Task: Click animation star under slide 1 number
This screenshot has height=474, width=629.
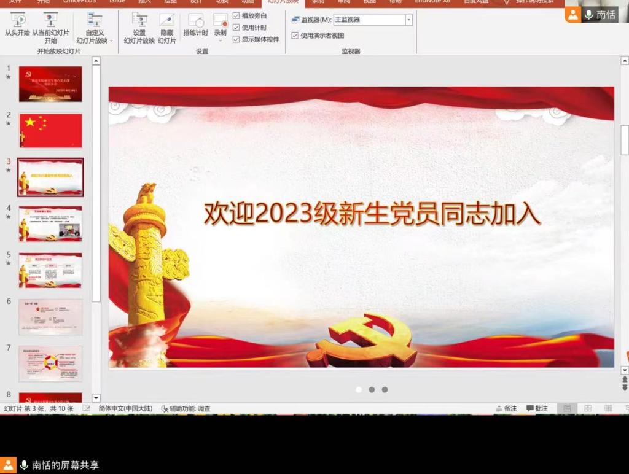Action: pyautogui.click(x=8, y=77)
